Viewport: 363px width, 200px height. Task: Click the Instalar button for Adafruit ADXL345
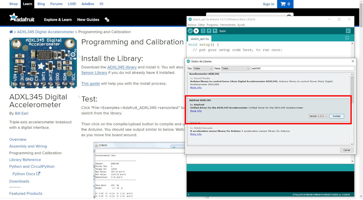point(337,116)
